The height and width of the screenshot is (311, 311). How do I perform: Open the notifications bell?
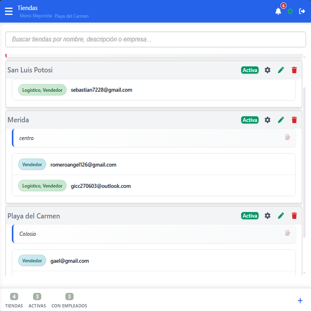pyautogui.click(x=278, y=11)
